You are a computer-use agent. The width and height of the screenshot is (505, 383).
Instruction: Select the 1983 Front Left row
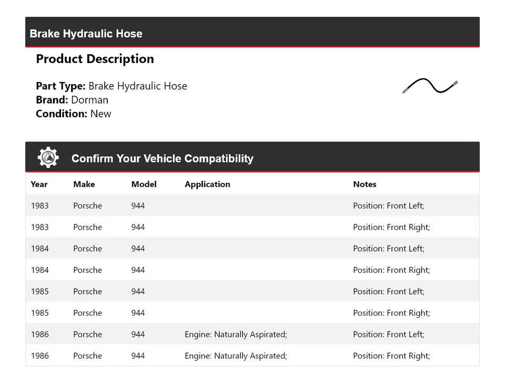coord(252,205)
